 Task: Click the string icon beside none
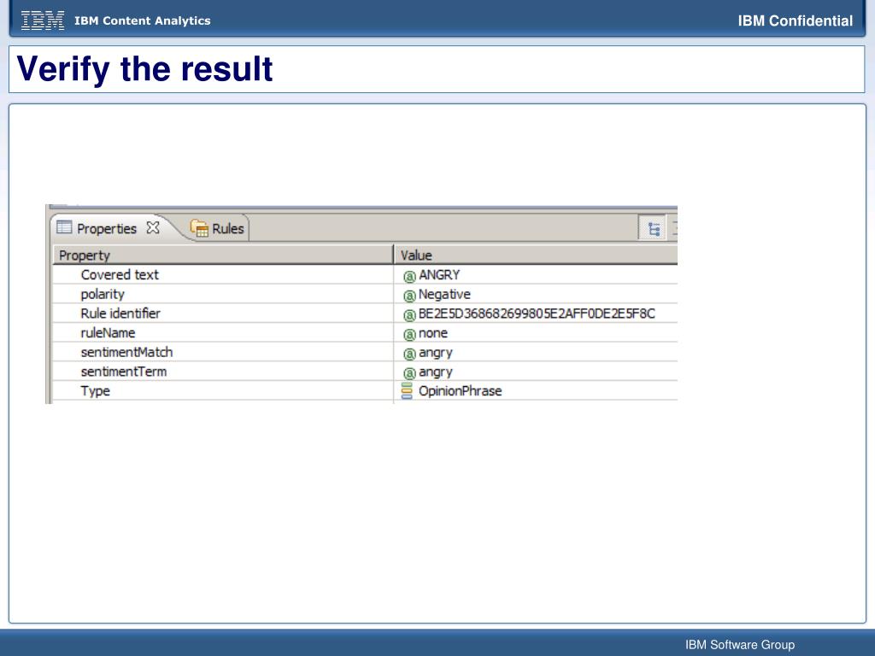click(x=409, y=335)
